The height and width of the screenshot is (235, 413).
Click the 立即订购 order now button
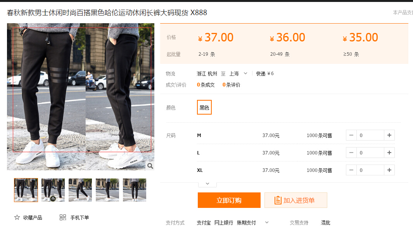pyautogui.click(x=229, y=200)
